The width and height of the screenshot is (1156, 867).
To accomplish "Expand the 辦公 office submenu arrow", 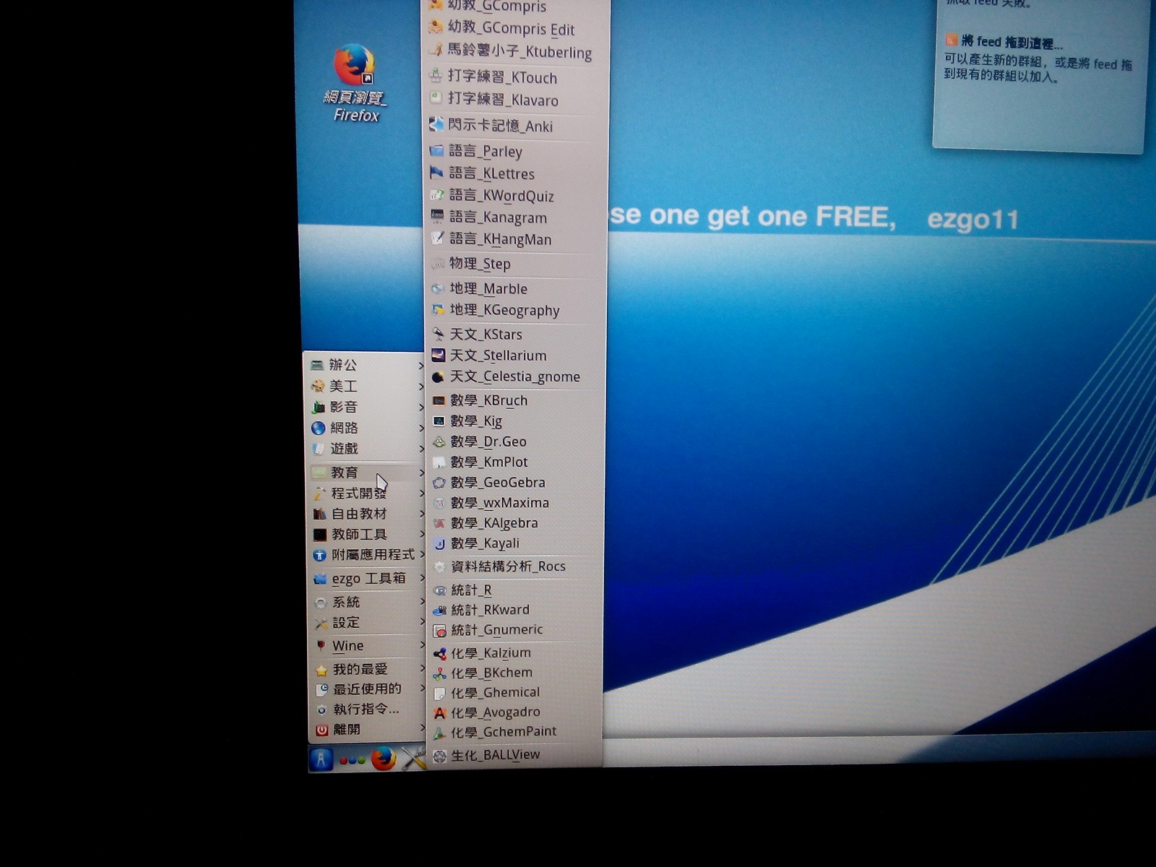I will [420, 366].
